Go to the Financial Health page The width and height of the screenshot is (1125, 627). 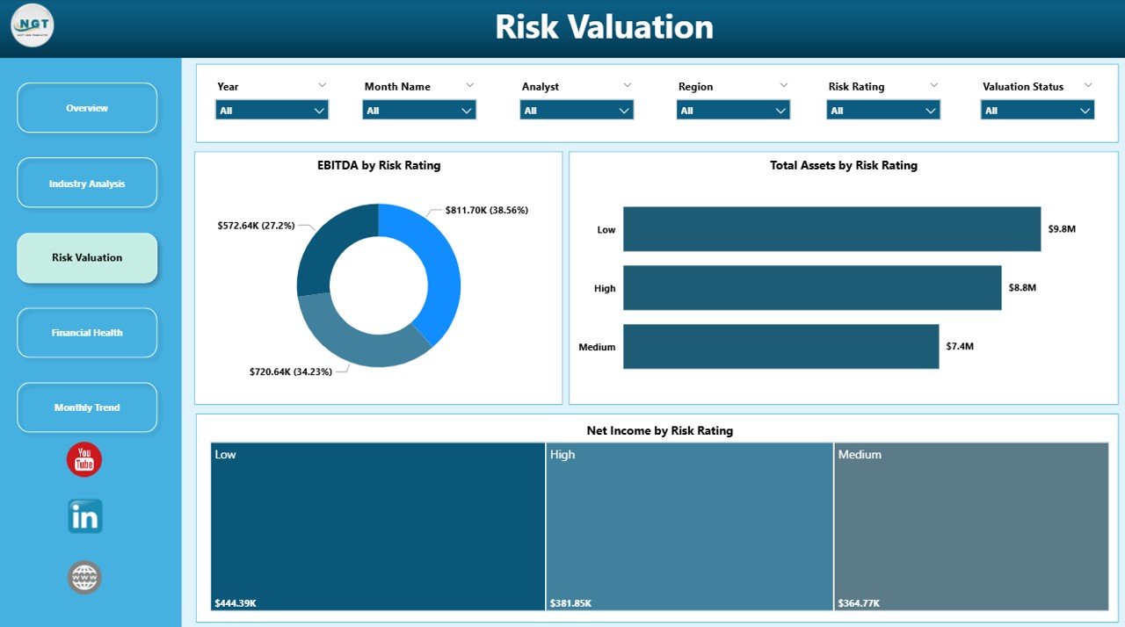click(x=86, y=333)
